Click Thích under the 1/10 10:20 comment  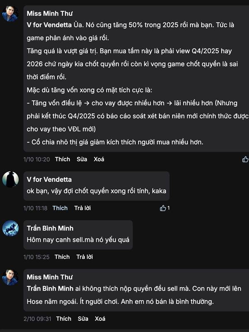coord(62,159)
